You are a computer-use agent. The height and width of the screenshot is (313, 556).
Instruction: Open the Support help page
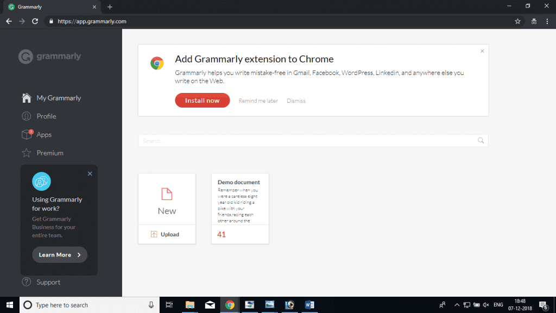pos(48,282)
